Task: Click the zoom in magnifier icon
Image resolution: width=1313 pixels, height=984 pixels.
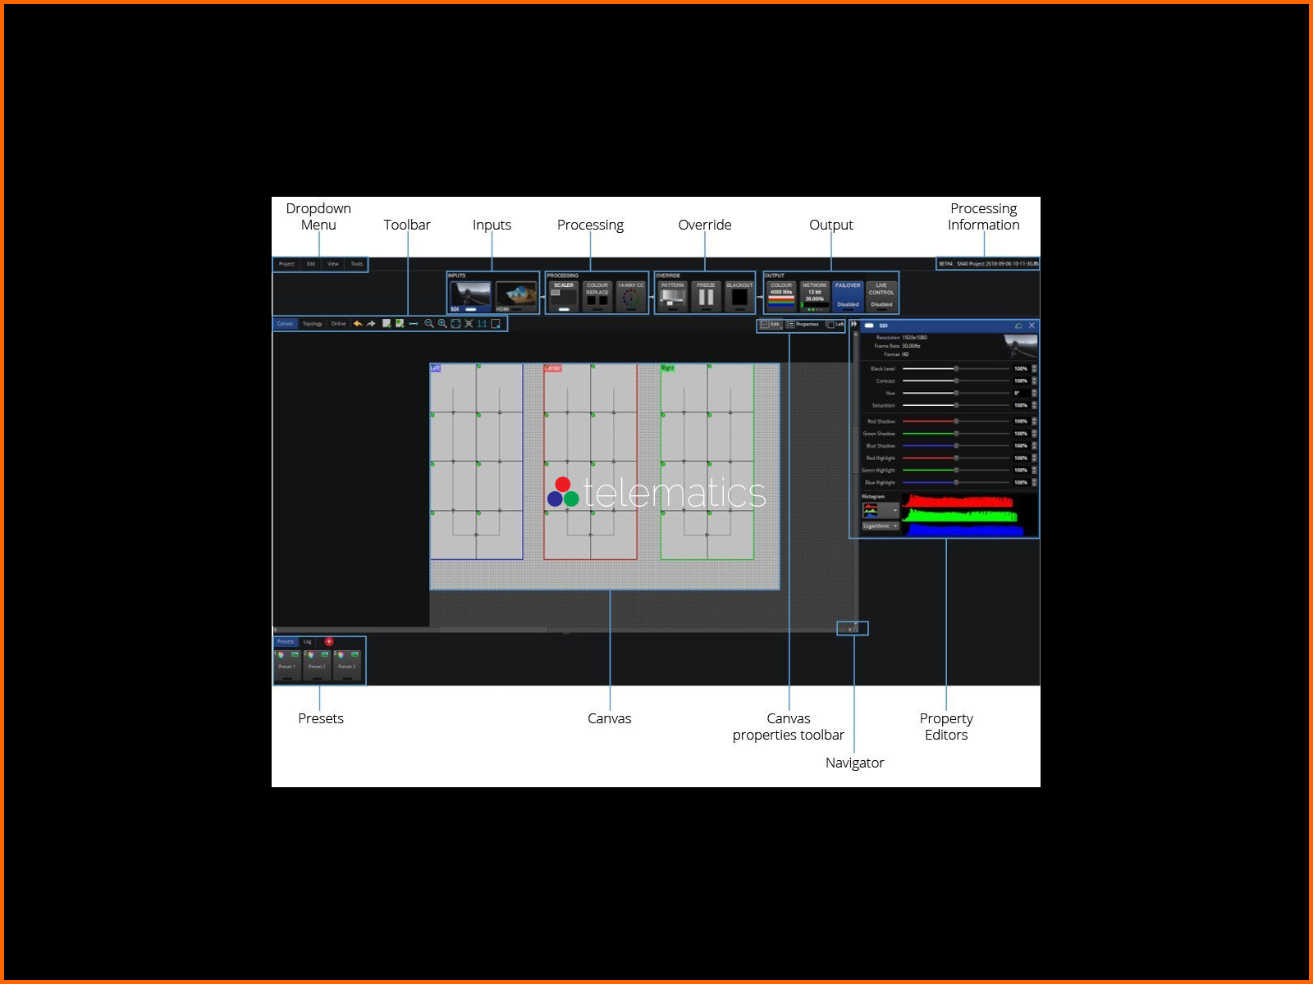Action: (442, 324)
